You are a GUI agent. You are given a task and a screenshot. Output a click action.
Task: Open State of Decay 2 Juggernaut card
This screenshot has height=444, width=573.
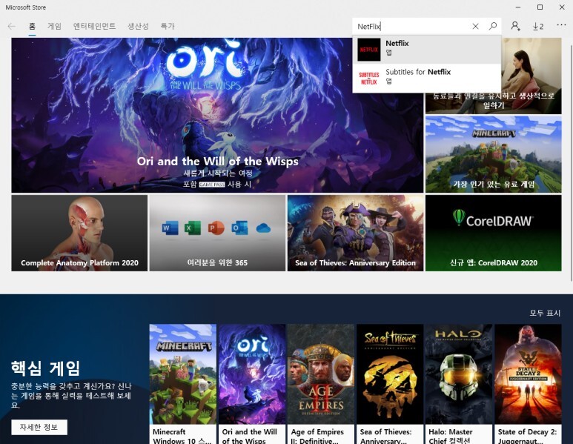point(528,384)
